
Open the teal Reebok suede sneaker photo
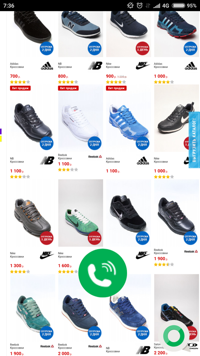pos(33,307)
